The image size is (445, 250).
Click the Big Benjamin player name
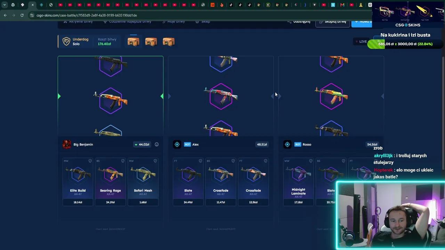[83, 144]
